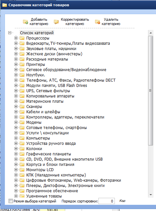Click the Мониторы LCD folder icon

tap(22, 170)
